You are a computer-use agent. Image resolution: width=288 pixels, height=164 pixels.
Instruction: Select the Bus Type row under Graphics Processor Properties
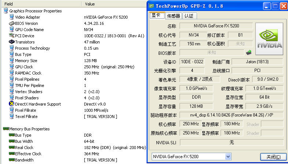(x=74, y=54)
